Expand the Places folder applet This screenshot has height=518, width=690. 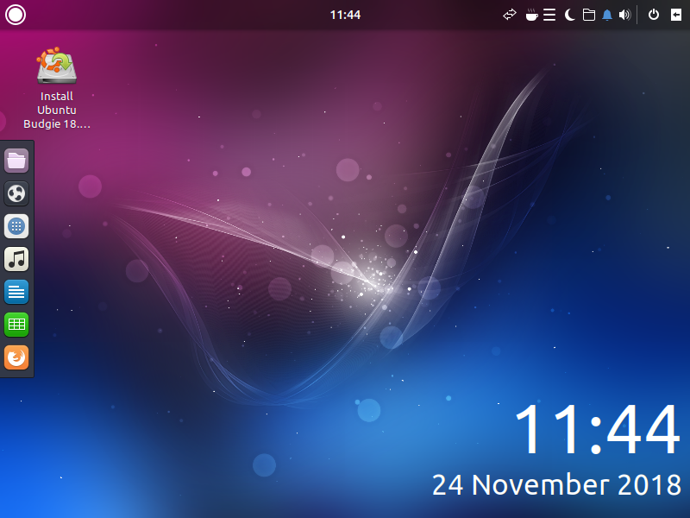589,15
